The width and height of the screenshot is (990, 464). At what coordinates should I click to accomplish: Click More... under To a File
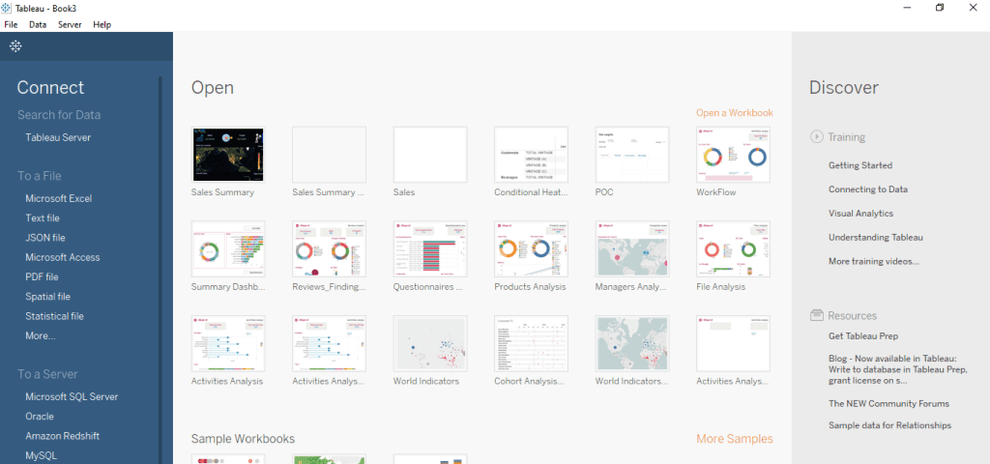pyautogui.click(x=41, y=335)
